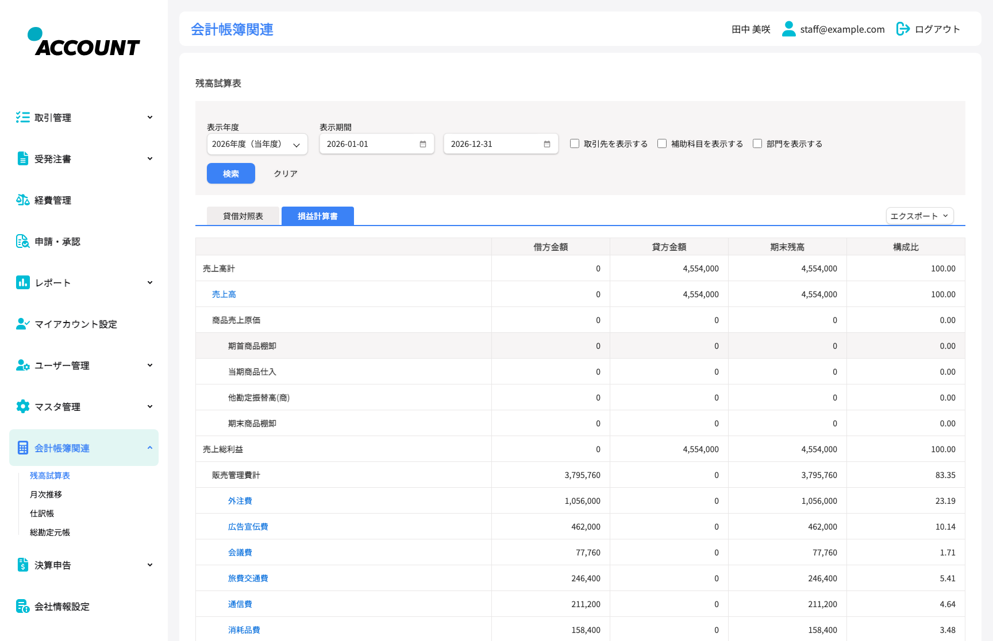The width and height of the screenshot is (993, 641).
Task: Switch to the 貸借対照表 tab
Action: pyautogui.click(x=243, y=216)
